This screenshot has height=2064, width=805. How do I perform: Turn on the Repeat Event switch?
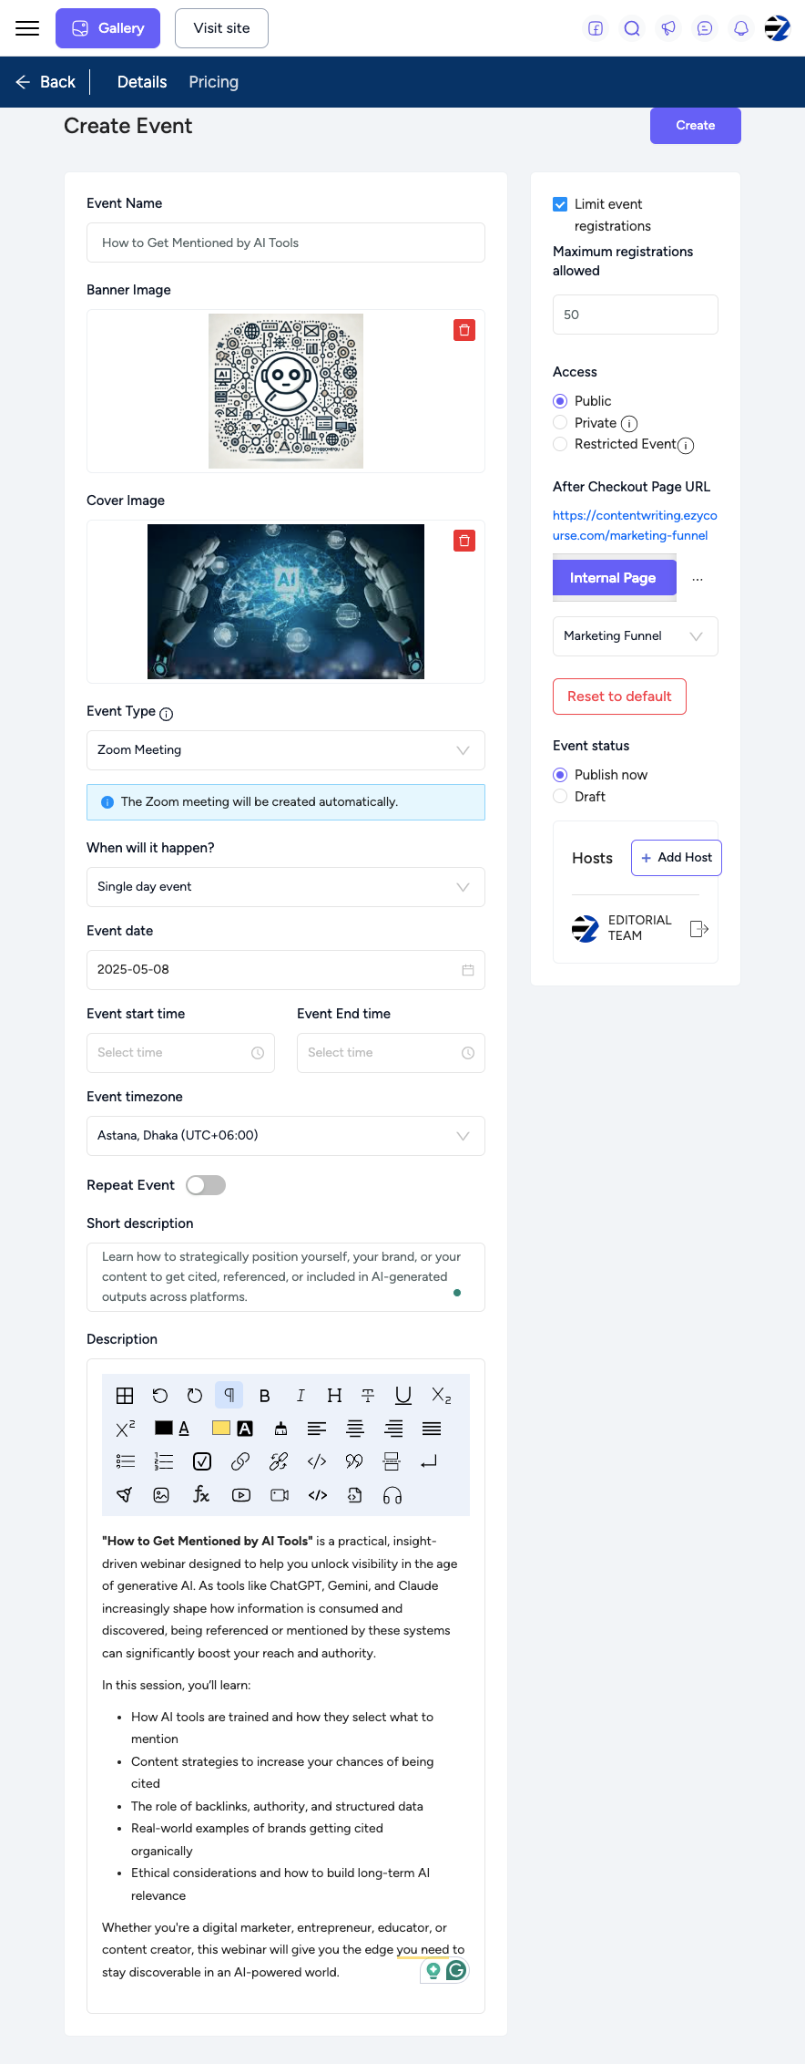click(x=206, y=1185)
